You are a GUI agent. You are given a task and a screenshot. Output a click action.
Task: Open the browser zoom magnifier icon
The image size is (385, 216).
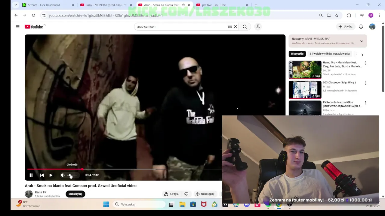(x=321, y=15)
